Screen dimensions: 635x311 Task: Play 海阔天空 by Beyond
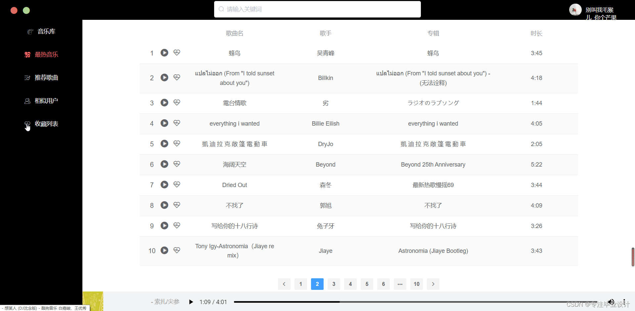164,164
